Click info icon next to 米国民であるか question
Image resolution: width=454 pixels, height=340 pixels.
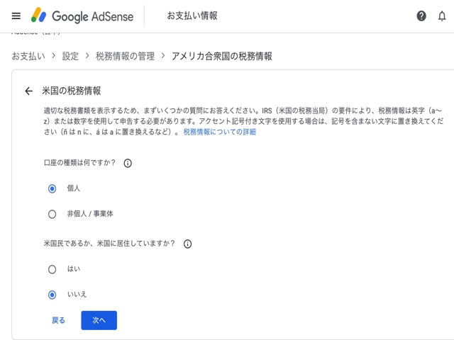pos(187,244)
